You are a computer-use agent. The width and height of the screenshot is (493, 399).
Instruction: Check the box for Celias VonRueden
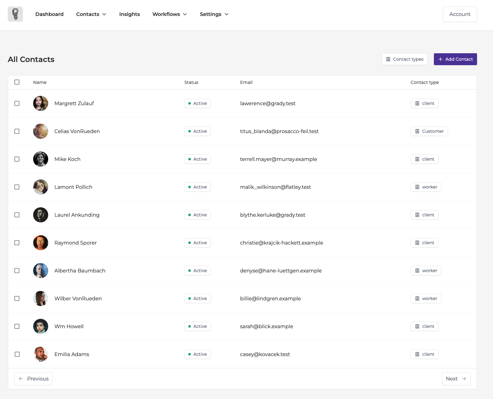click(x=17, y=131)
